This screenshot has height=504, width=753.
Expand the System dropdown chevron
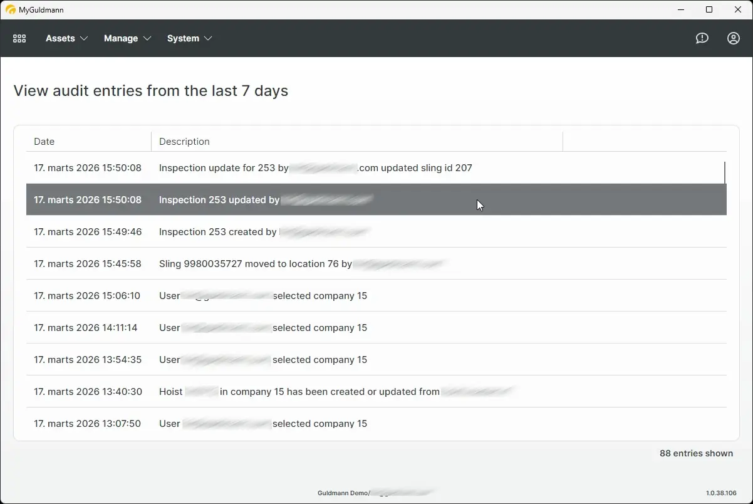pos(209,38)
